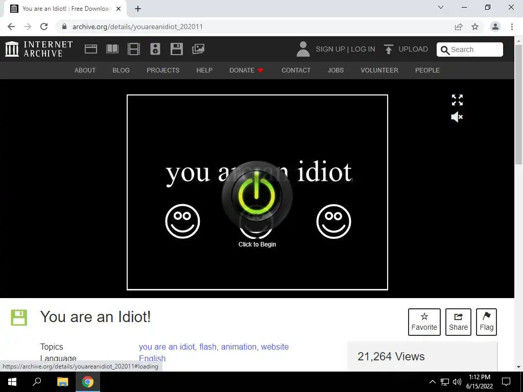Click the Share button

click(458, 322)
